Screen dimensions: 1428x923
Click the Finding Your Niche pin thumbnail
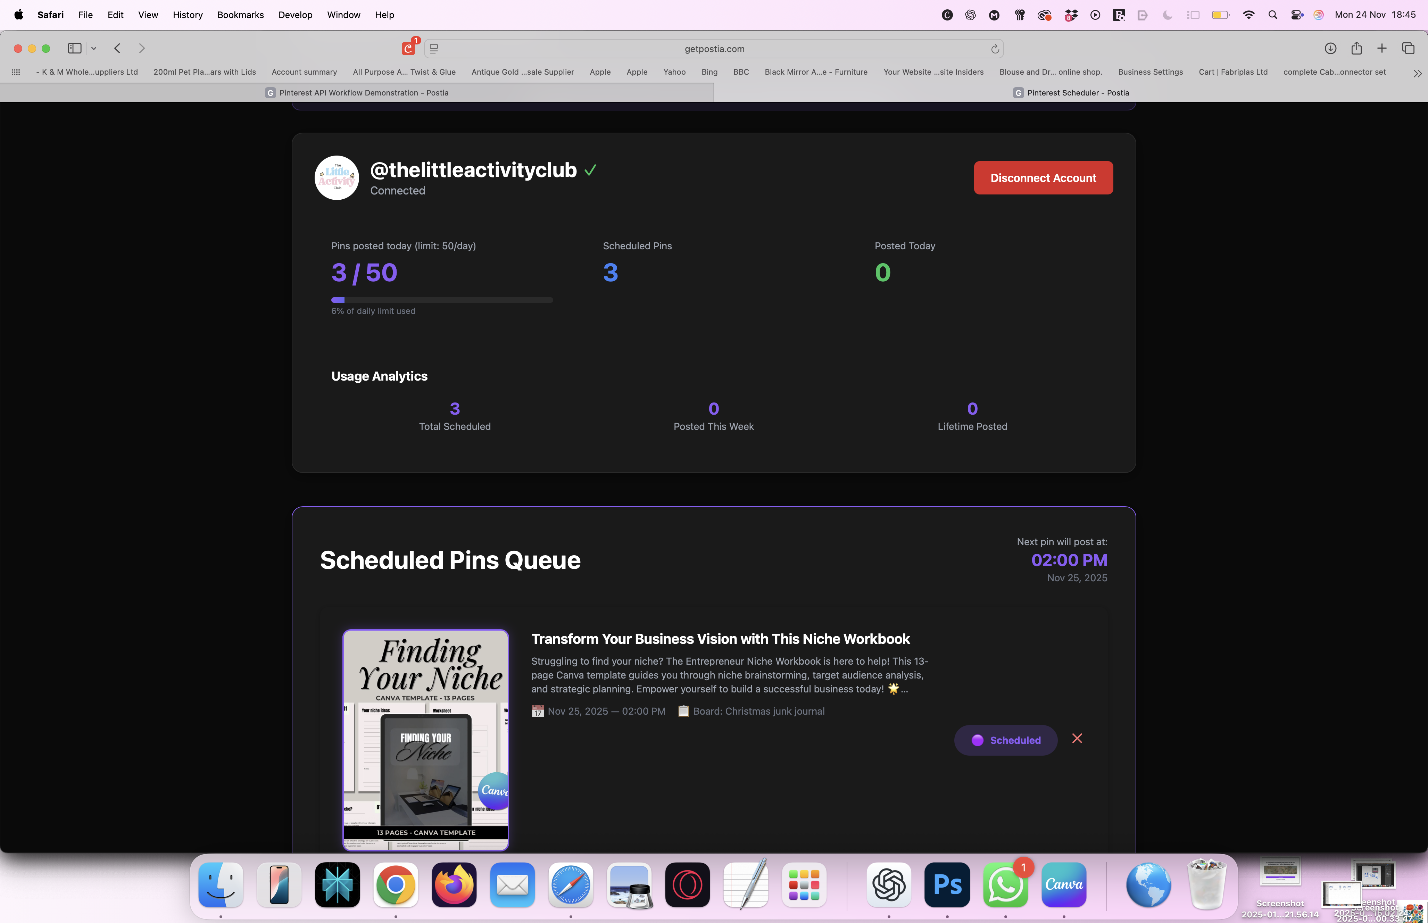point(425,740)
